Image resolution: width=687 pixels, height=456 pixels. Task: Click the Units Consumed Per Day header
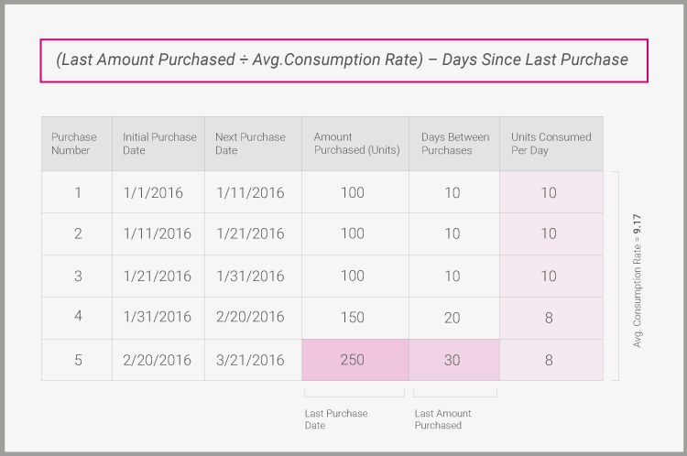(x=551, y=144)
